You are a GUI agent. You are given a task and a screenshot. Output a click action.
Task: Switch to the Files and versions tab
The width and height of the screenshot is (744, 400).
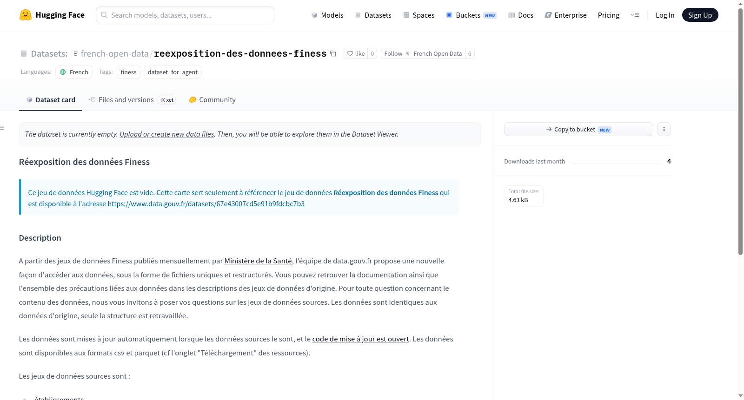[132, 99]
